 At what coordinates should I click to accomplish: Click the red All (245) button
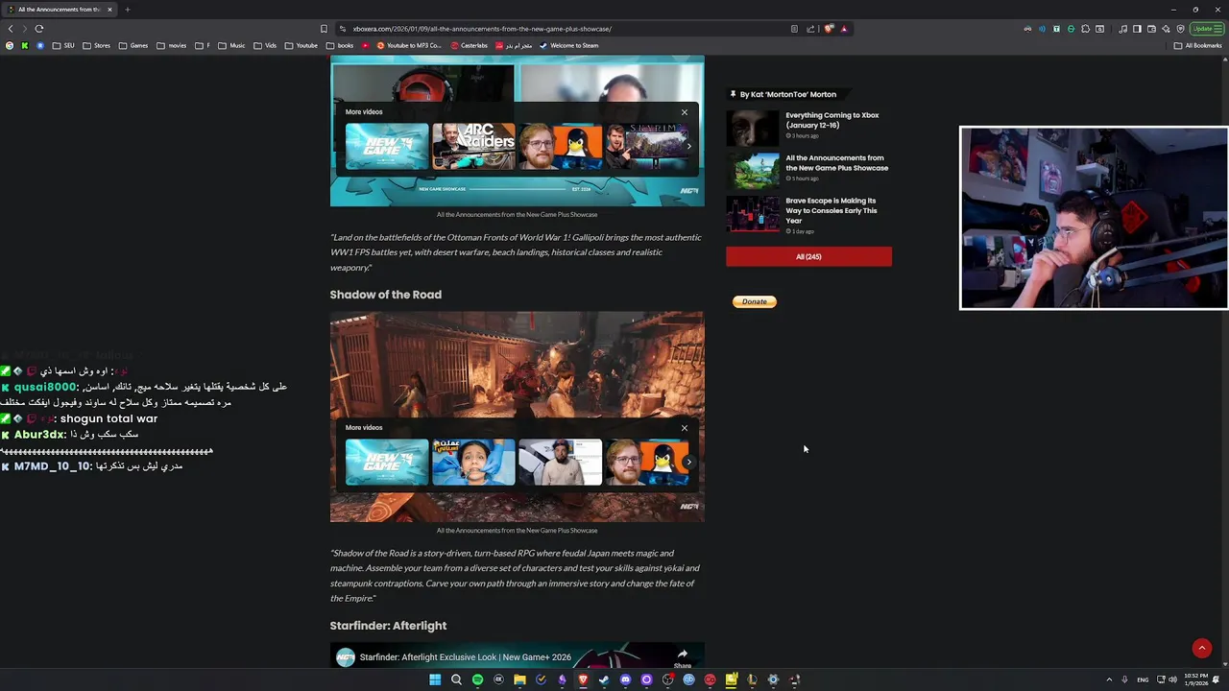click(x=808, y=256)
